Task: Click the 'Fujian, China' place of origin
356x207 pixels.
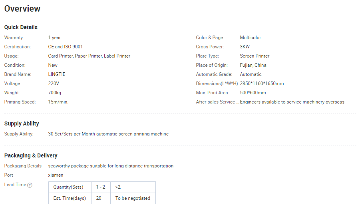Action: (253, 65)
